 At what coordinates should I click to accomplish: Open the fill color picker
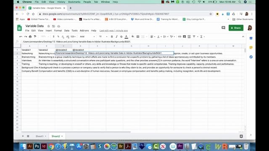click(x=133, y=36)
